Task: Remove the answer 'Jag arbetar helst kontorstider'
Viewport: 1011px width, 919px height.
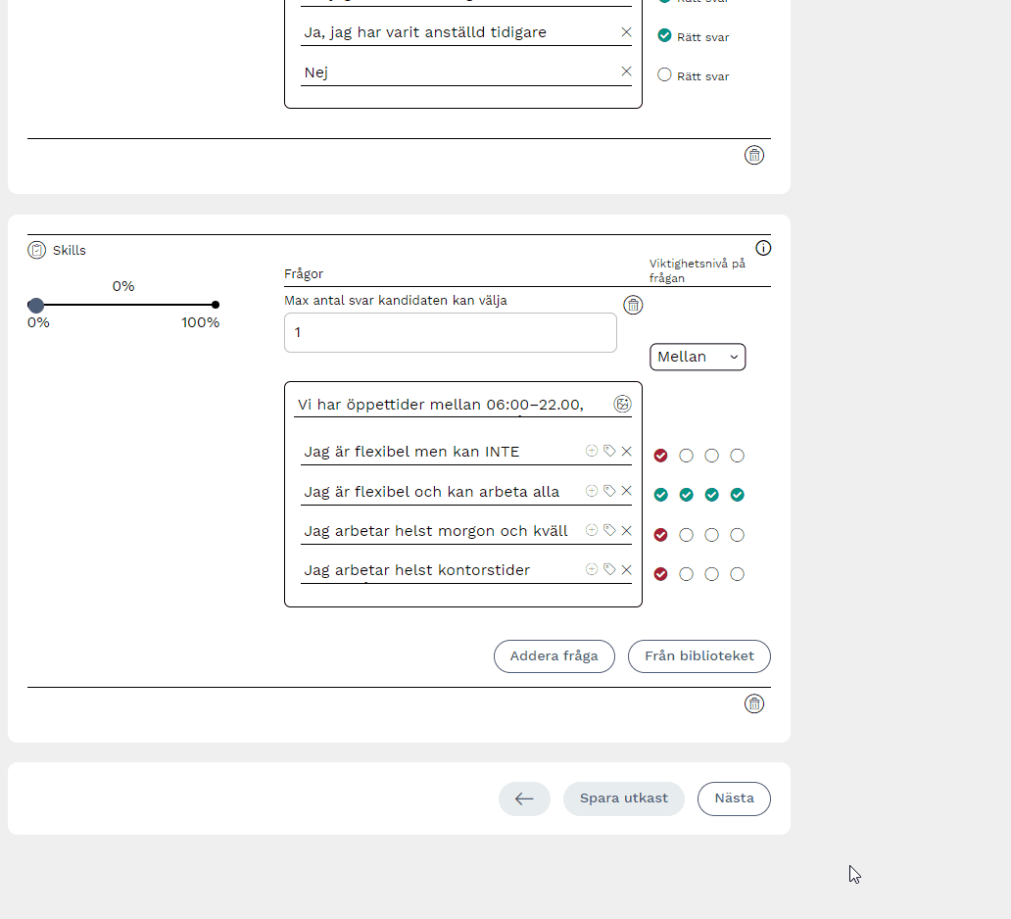Action: (x=627, y=569)
